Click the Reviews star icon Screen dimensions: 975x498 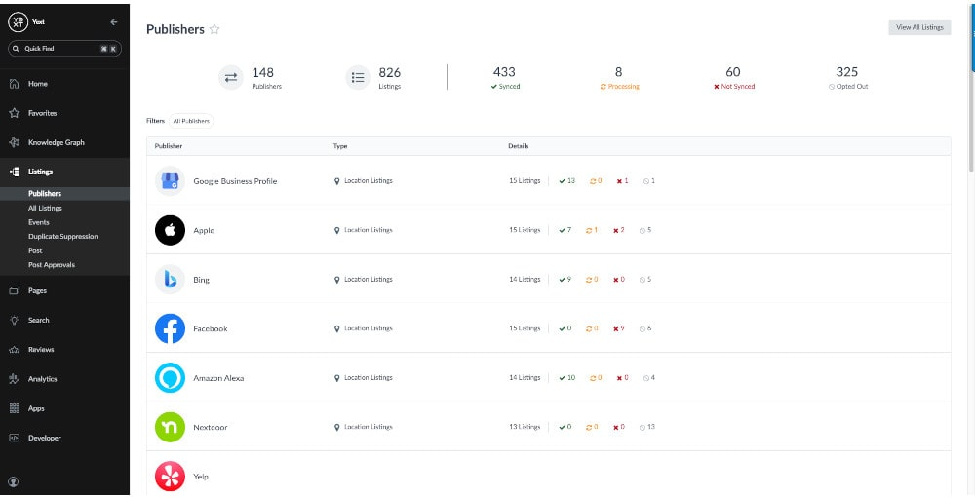(15, 350)
